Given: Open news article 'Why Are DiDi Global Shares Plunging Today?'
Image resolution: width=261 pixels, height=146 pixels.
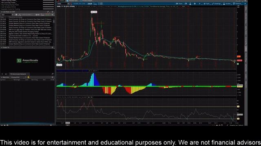Looking at the screenshot, I should point(24,32).
